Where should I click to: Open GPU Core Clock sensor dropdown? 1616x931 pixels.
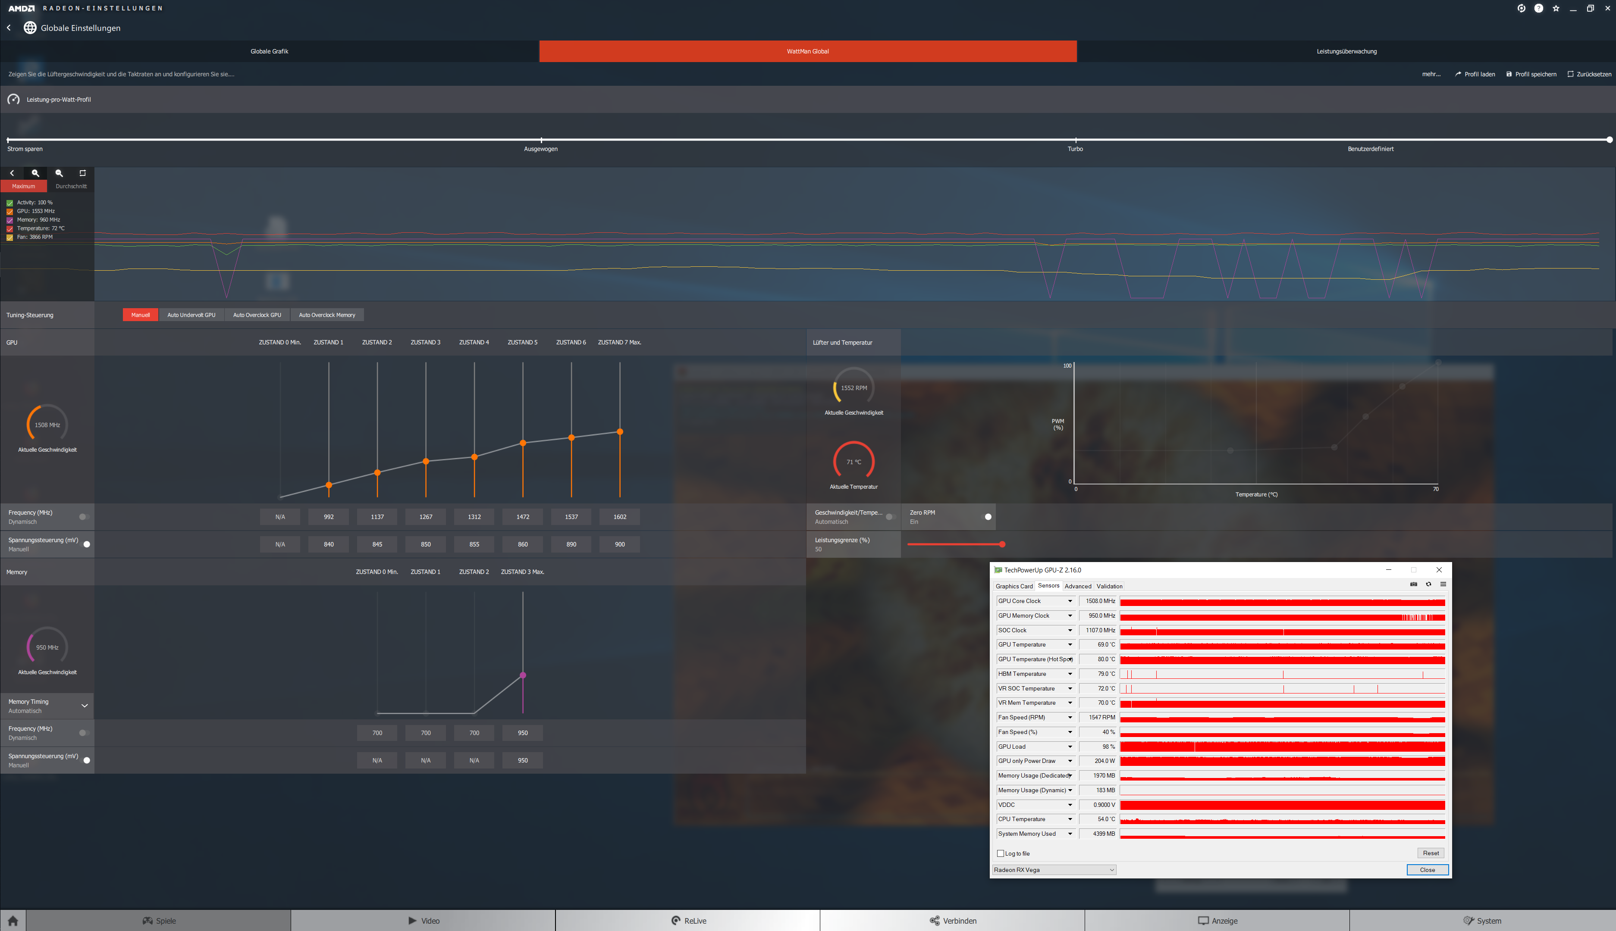tap(1070, 601)
